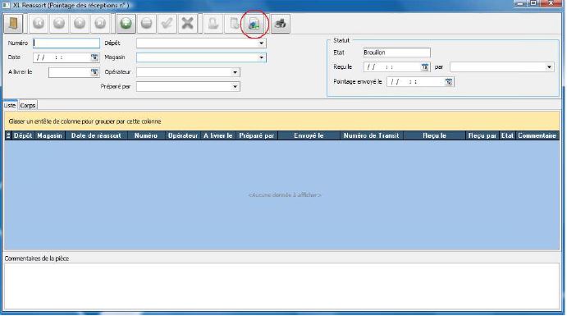Switch to the Corps tab
The image size is (567, 316).
pyautogui.click(x=28, y=105)
